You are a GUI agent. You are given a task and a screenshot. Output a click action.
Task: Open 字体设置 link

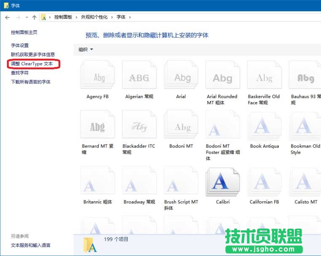(20, 45)
